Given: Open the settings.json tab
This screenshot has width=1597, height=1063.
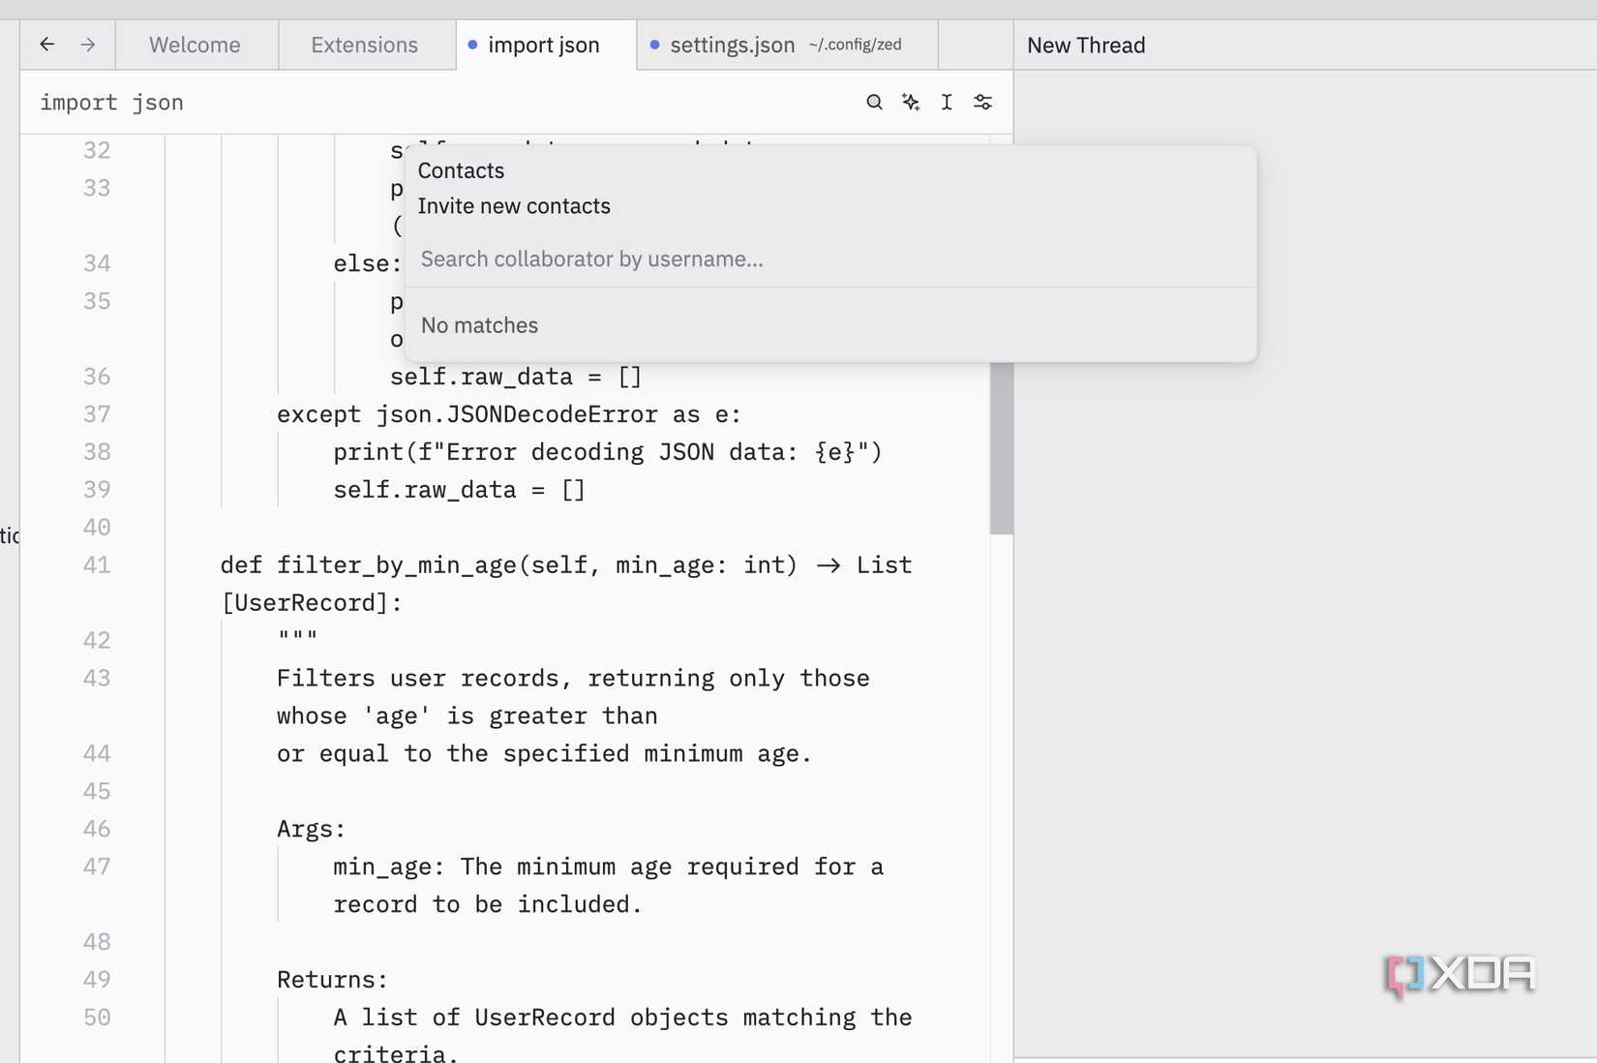Looking at the screenshot, I should point(732,45).
